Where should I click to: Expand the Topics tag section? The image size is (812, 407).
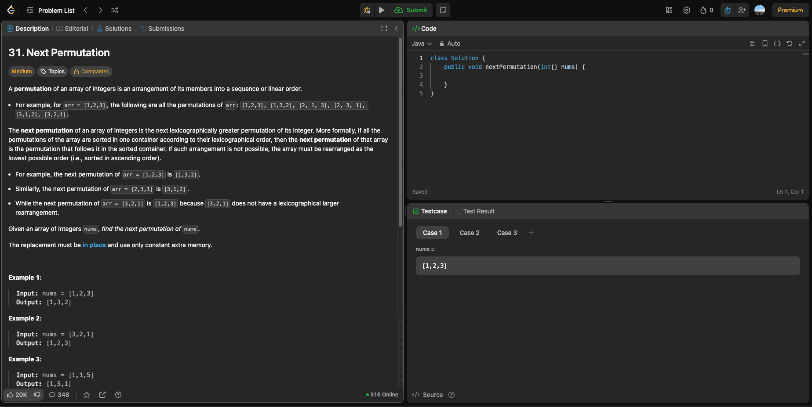52,72
